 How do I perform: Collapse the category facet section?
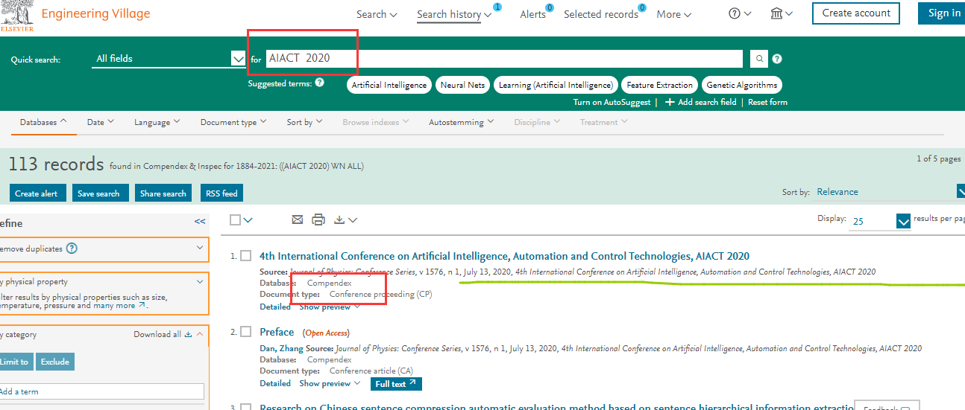click(200, 334)
